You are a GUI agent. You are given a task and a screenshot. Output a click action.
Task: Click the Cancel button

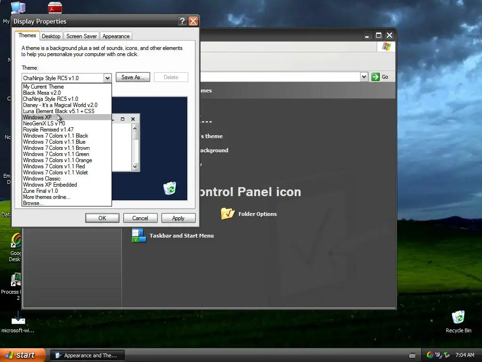[140, 218]
